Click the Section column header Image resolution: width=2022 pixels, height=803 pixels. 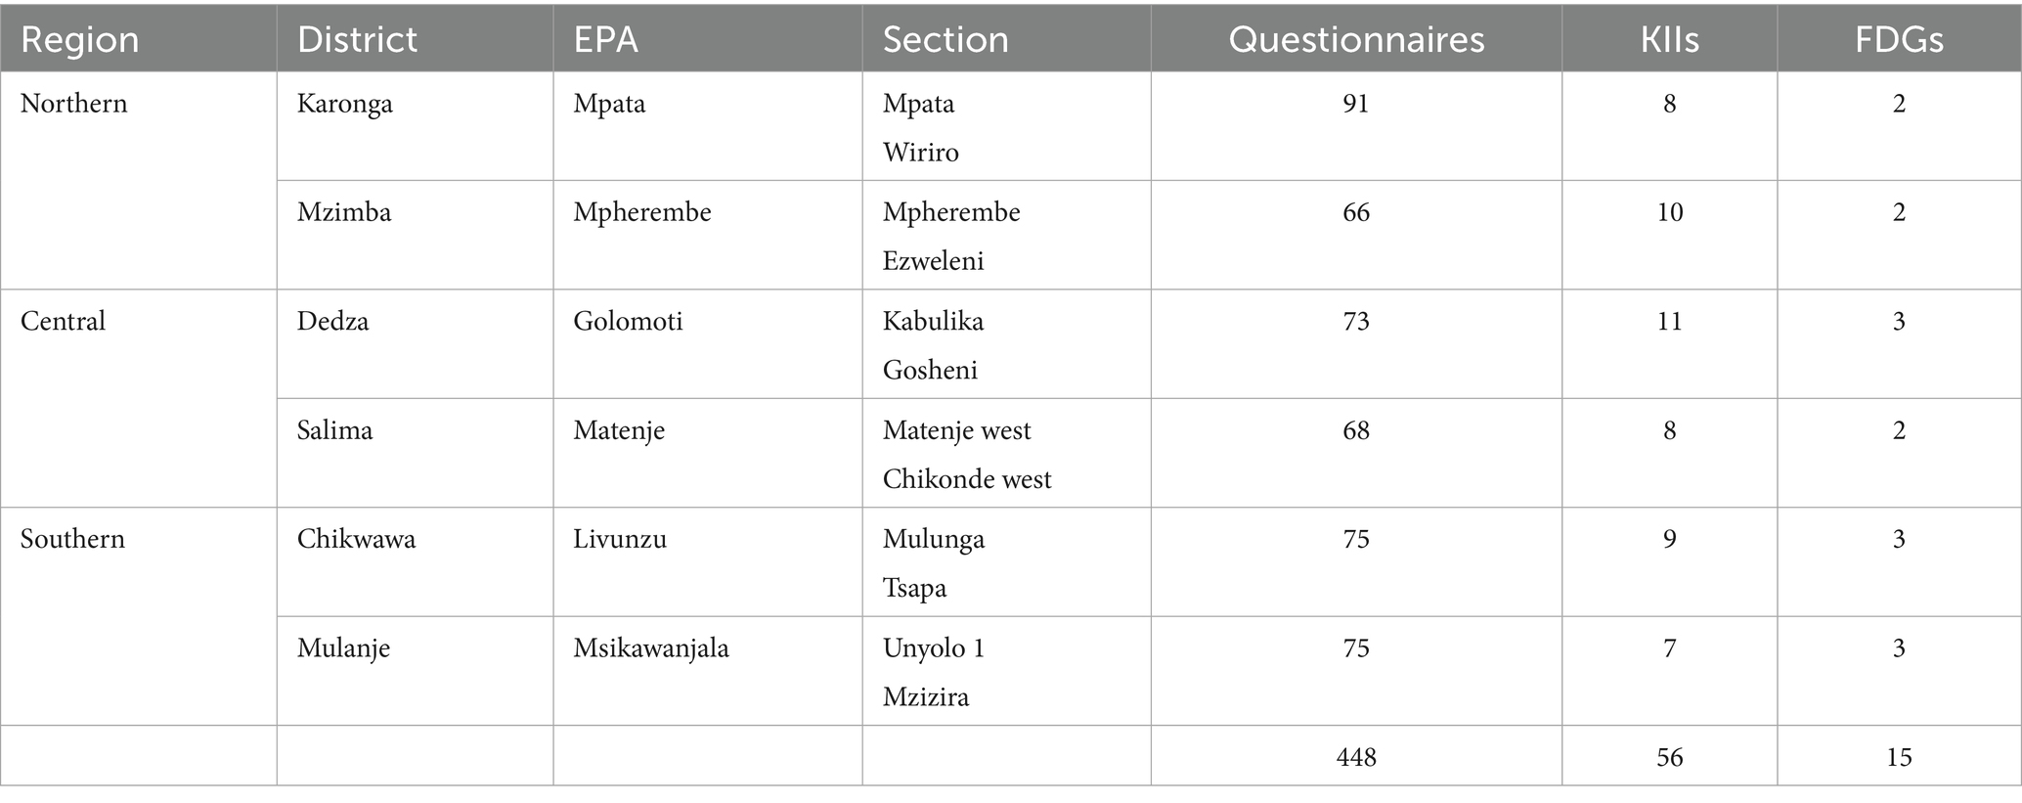[x=945, y=40]
